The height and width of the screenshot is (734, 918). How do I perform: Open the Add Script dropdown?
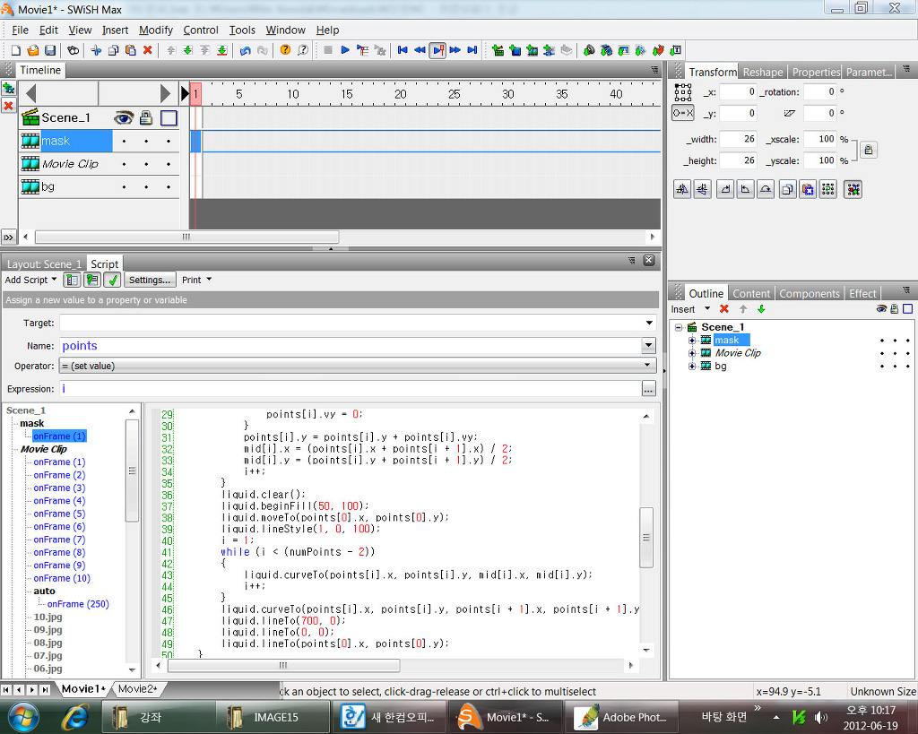pyautogui.click(x=30, y=280)
